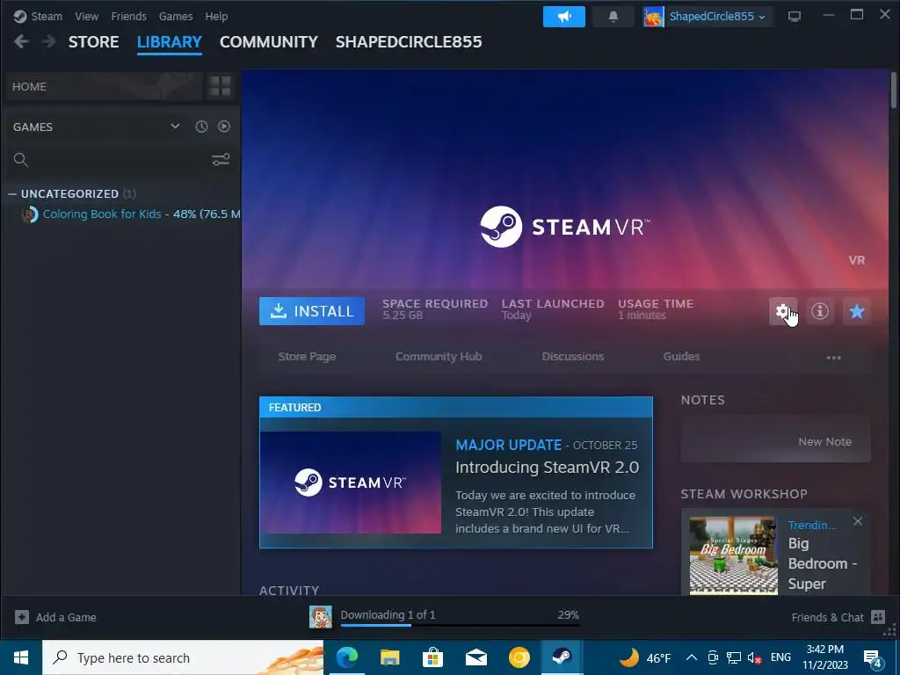Select Coloring Book for Kids entry
This screenshot has width=900, height=675.
(131, 214)
